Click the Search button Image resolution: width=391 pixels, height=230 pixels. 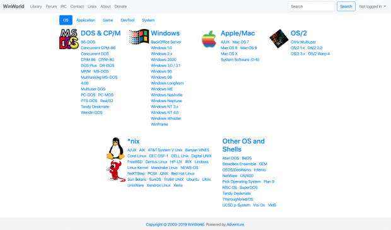[346, 6]
